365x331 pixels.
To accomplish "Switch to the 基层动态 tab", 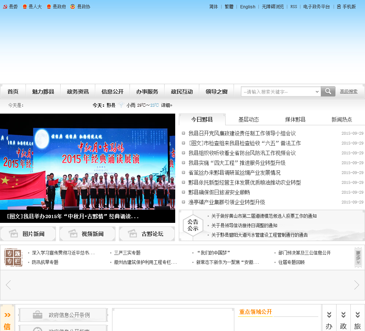I will (249, 119).
